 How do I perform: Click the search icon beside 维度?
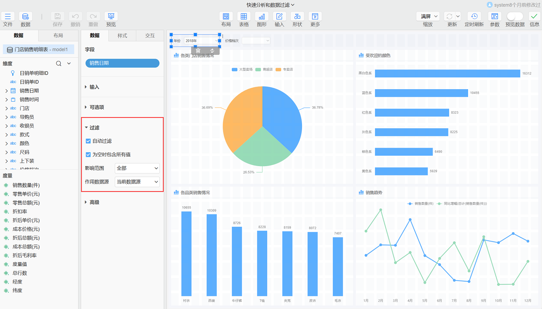click(x=58, y=63)
